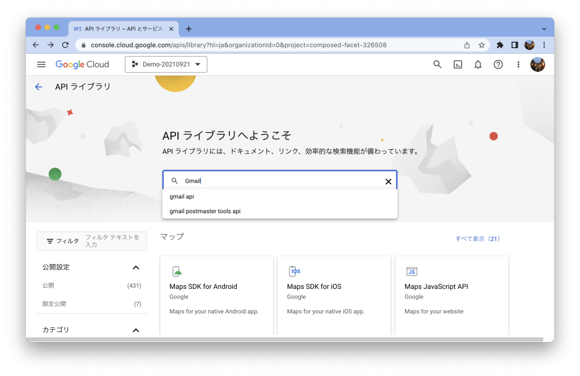This screenshot has width=580, height=376.
Task: Toggle the browser side panel icon
Action: pyautogui.click(x=514, y=45)
